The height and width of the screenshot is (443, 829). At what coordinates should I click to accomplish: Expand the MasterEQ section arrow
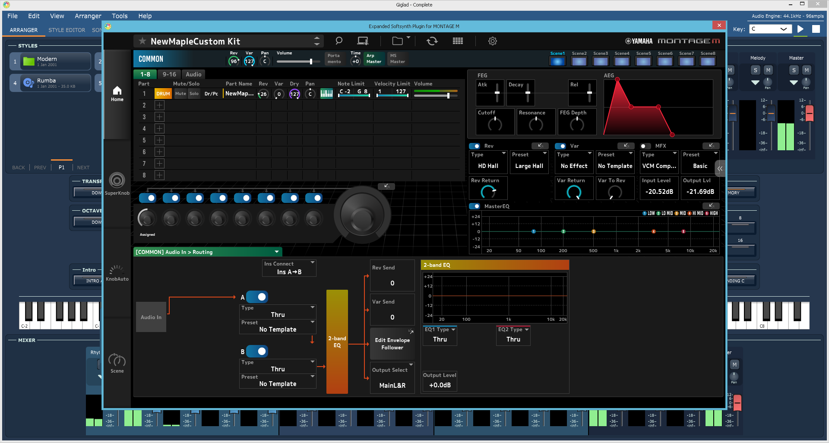tap(711, 206)
